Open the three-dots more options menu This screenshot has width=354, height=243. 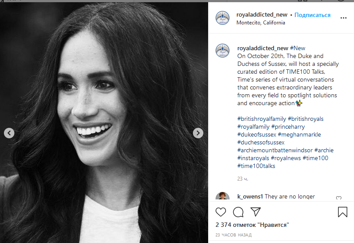click(344, 18)
